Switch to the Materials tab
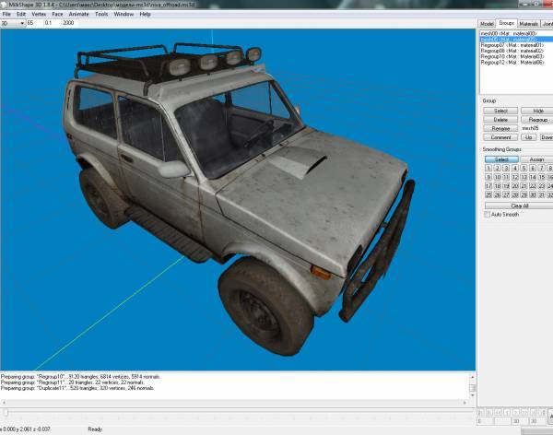Viewport: 553px width, 435px height. (529, 23)
